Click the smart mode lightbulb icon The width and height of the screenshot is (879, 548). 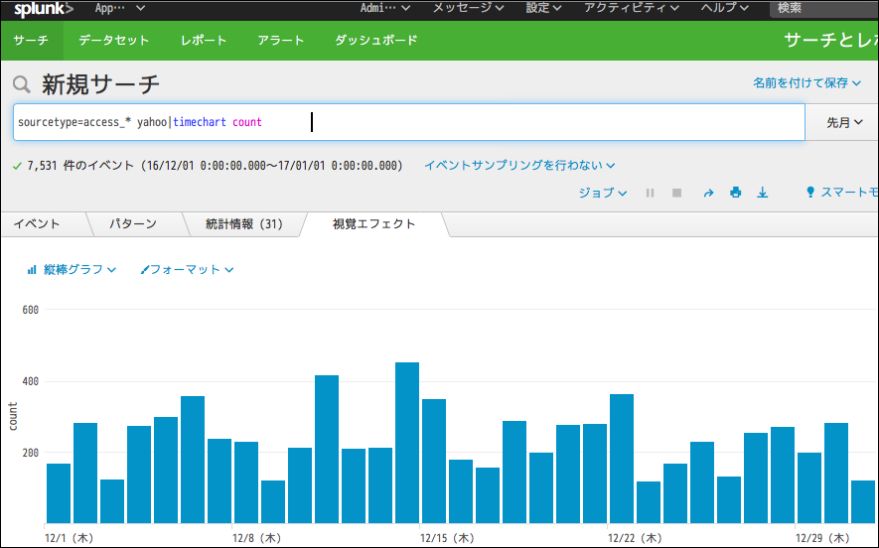810,193
